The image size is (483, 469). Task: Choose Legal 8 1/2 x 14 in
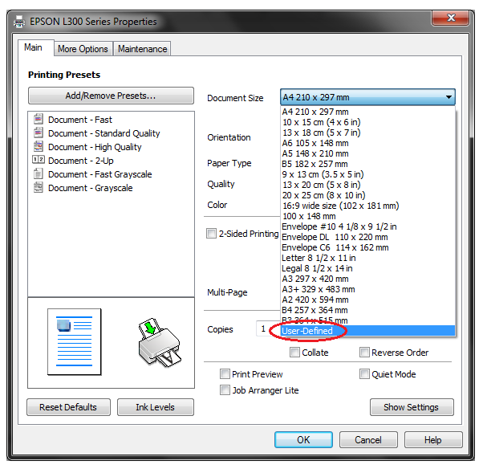(367, 268)
